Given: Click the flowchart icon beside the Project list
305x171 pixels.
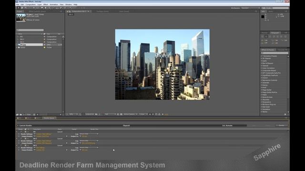Looking at the screenshot, I should pos(63,37).
